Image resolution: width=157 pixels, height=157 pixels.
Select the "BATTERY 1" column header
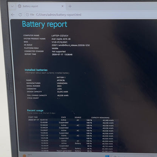[x=61, y=77]
